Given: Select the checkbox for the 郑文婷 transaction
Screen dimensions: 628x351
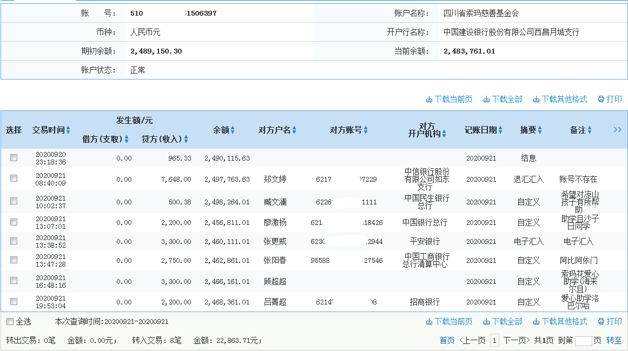Looking at the screenshot, I should click(14, 178).
